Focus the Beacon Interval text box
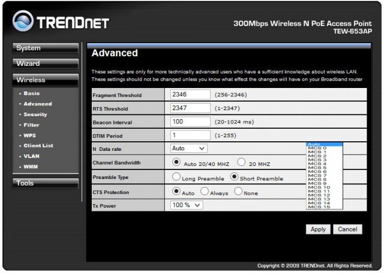The width and height of the screenshot is (384, 273). click(190, 122)
